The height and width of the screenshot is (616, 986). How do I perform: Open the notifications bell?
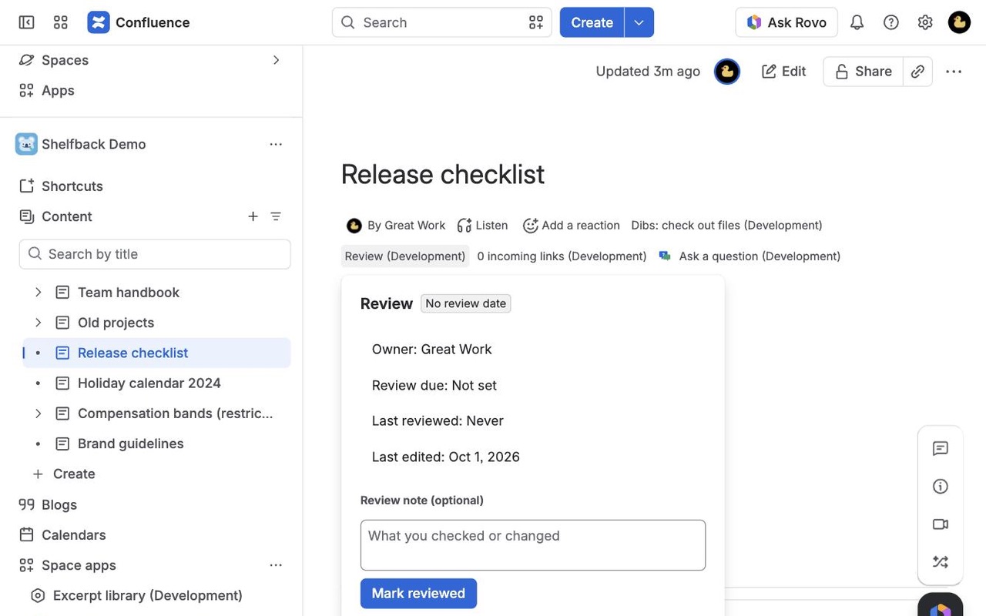[857, 22]
